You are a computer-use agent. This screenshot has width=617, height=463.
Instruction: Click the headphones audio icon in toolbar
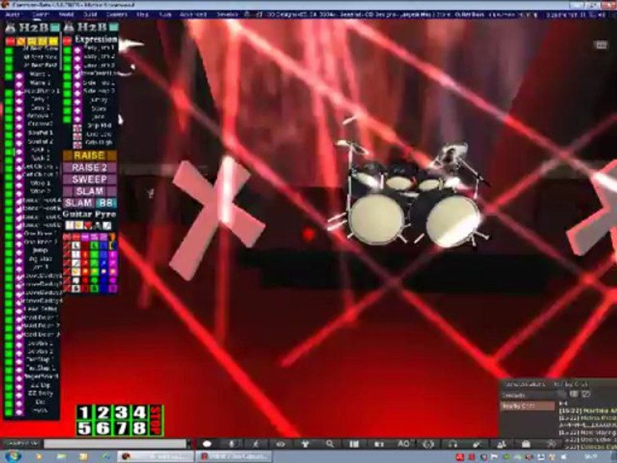452,444
